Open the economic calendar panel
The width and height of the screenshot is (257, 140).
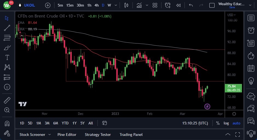click(251, 68)
